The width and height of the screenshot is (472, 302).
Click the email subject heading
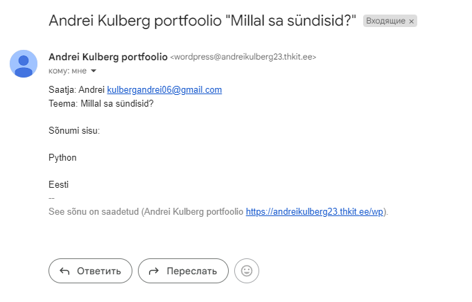(202, 20)
